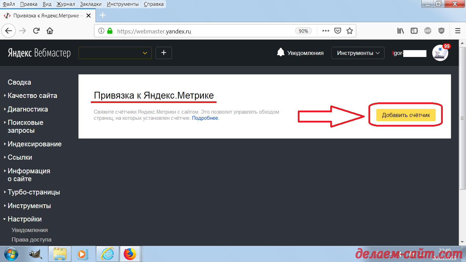Open Сводка in the sidebar
The width and height of the screenshot is (466, 262).
tap(19, 82)
